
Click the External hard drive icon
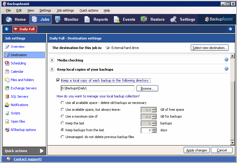108,48
